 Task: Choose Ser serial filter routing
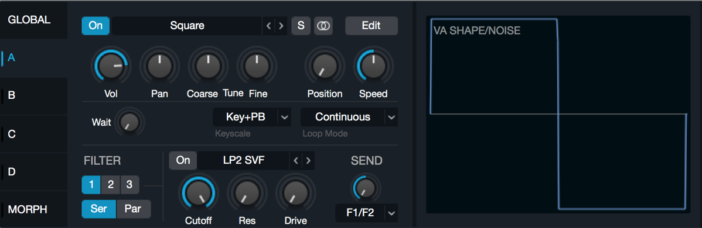(x=99, y=209)
